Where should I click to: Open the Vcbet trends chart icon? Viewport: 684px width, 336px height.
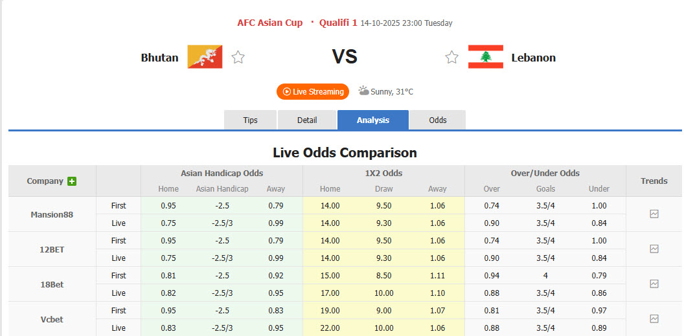tap(654, 319)
